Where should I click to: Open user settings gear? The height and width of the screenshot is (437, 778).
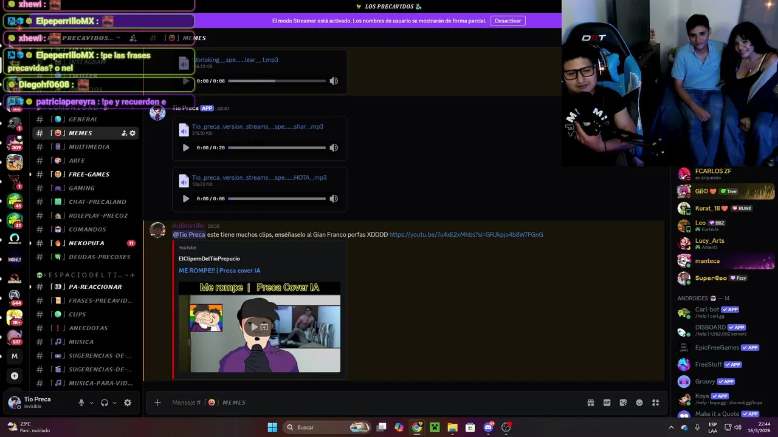click(x=128, y=402)
